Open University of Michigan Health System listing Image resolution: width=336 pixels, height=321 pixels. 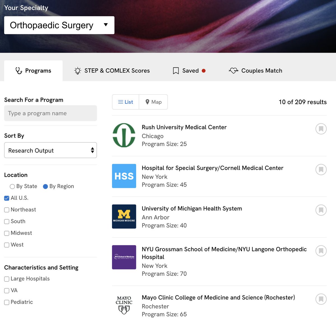192,208
